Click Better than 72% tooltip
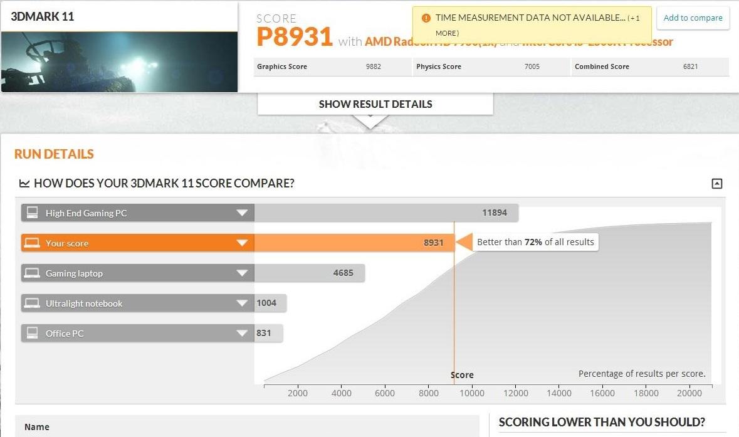The image size is (739, 437). pos(535,242)
